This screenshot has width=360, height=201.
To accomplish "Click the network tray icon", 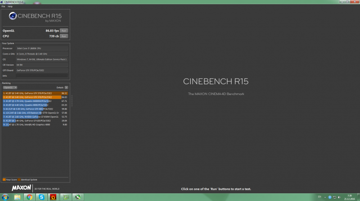I will [x=334, y=197].
